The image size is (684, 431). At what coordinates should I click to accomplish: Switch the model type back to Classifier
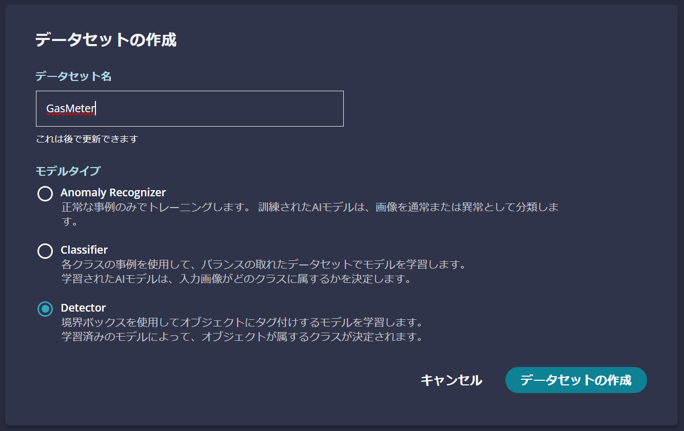[x=45, y=251]
